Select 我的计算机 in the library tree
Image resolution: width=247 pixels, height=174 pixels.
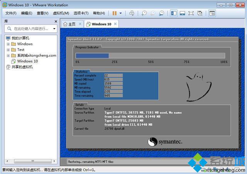20,38
